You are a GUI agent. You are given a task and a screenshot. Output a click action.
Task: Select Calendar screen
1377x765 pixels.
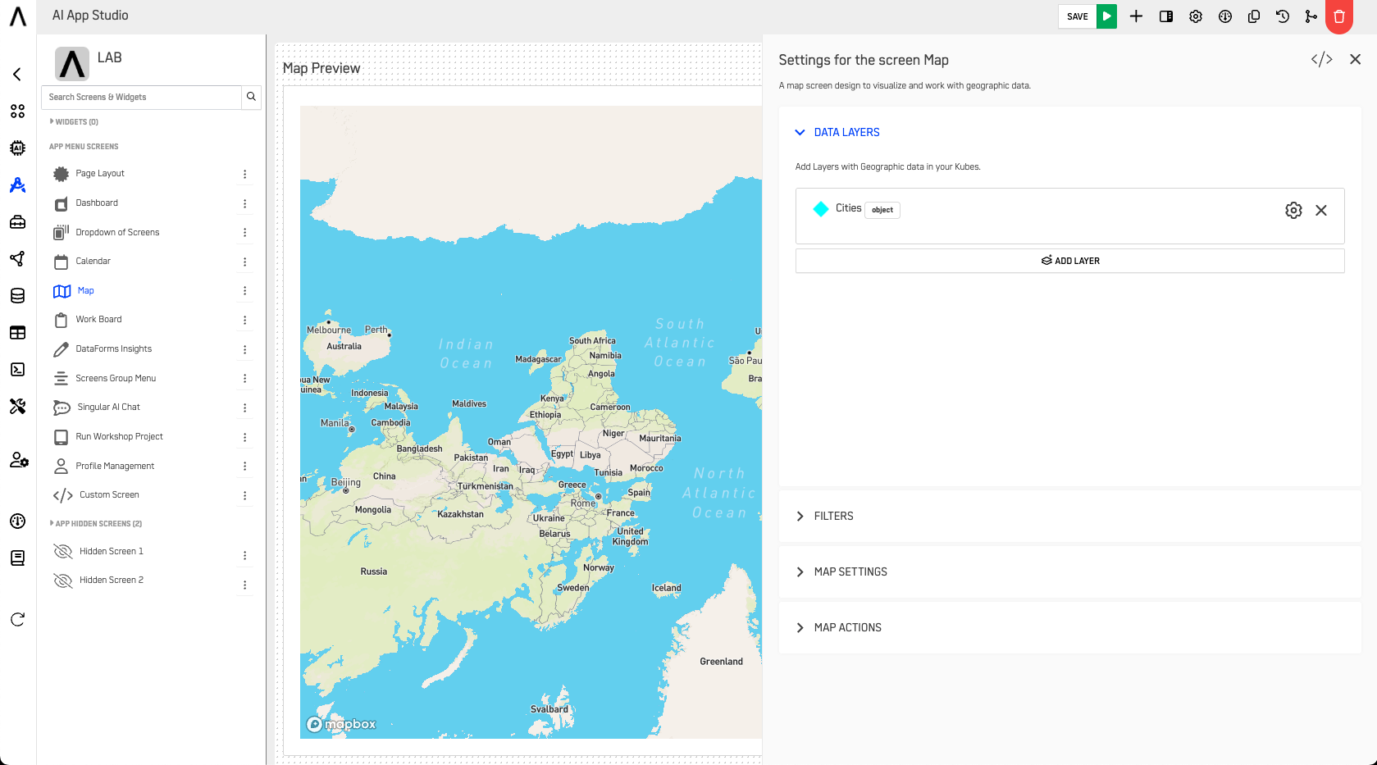[x=93, y=262]
